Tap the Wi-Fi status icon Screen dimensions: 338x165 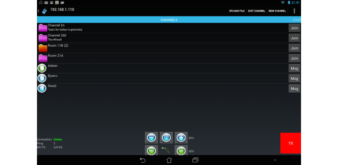click(283, 3)
